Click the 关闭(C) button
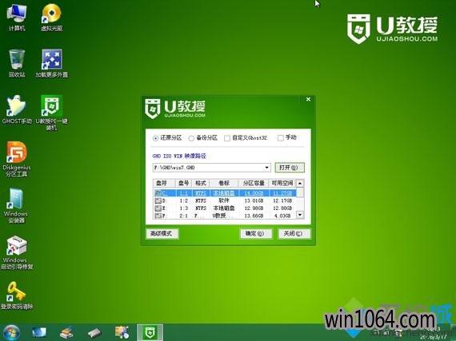This screenshot has height=341, width=456. (294, 234)
